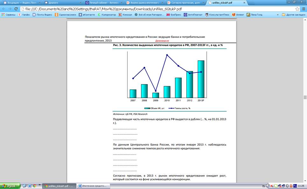Launch Internet Explorer from quick launch
Viewport: 307px width, 189px height.
[x=24, y=186]
